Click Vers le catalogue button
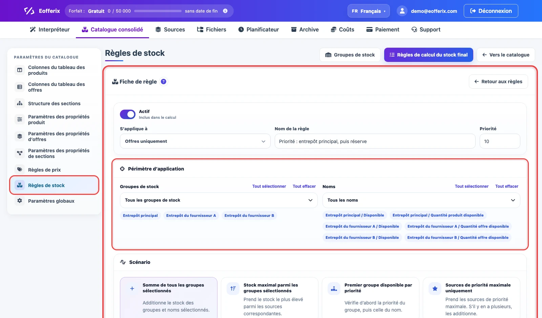542x318 pixels. pyautogui.click(x=506, y=55)
